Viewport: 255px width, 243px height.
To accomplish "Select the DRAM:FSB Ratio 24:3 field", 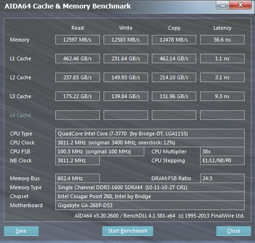I will click(222, 178).
